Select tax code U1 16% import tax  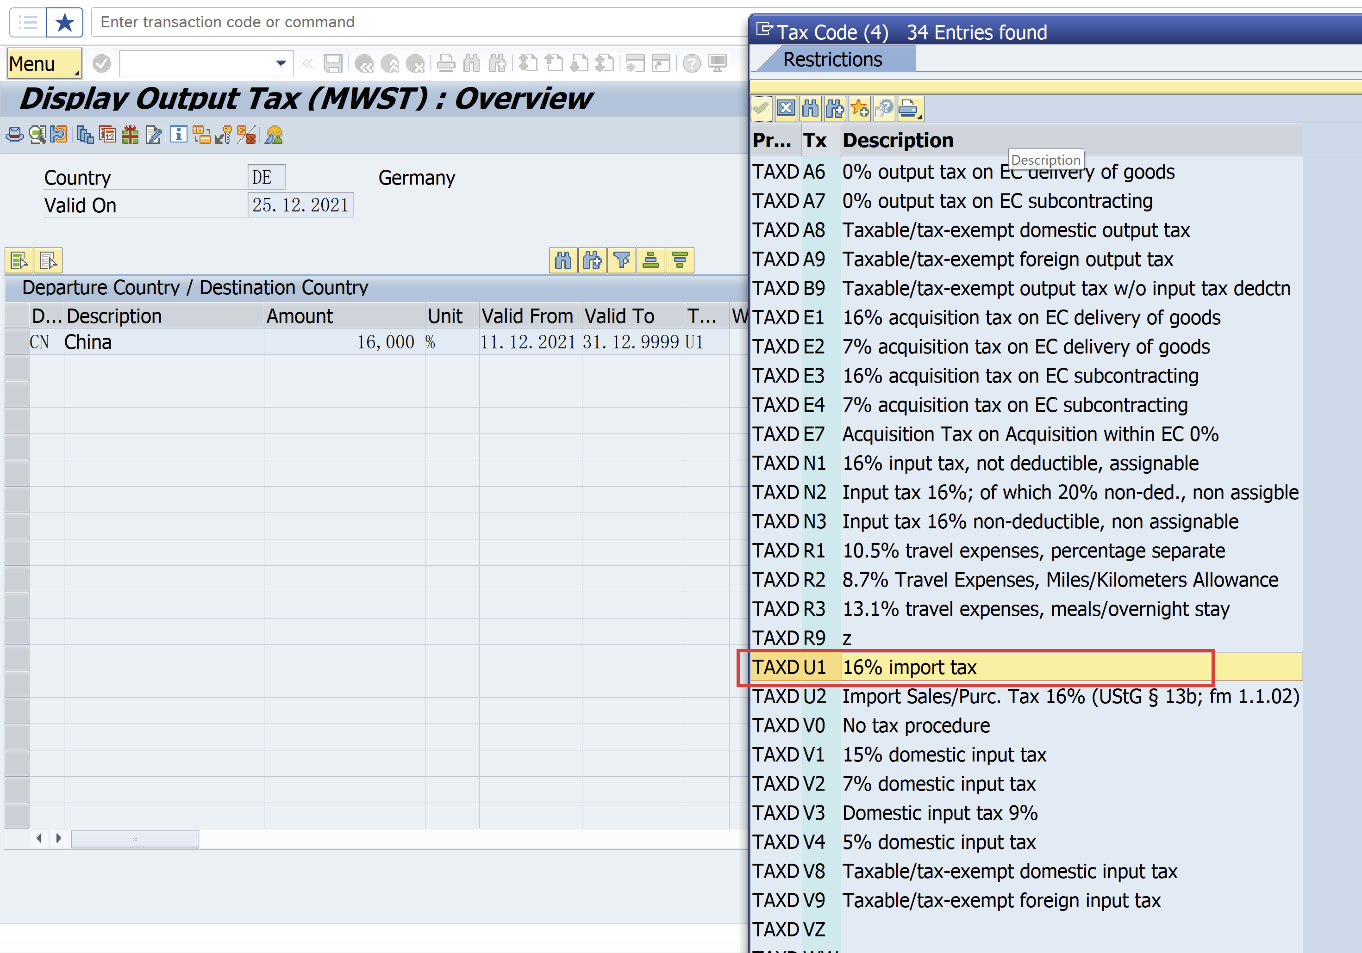(1026, 668)
